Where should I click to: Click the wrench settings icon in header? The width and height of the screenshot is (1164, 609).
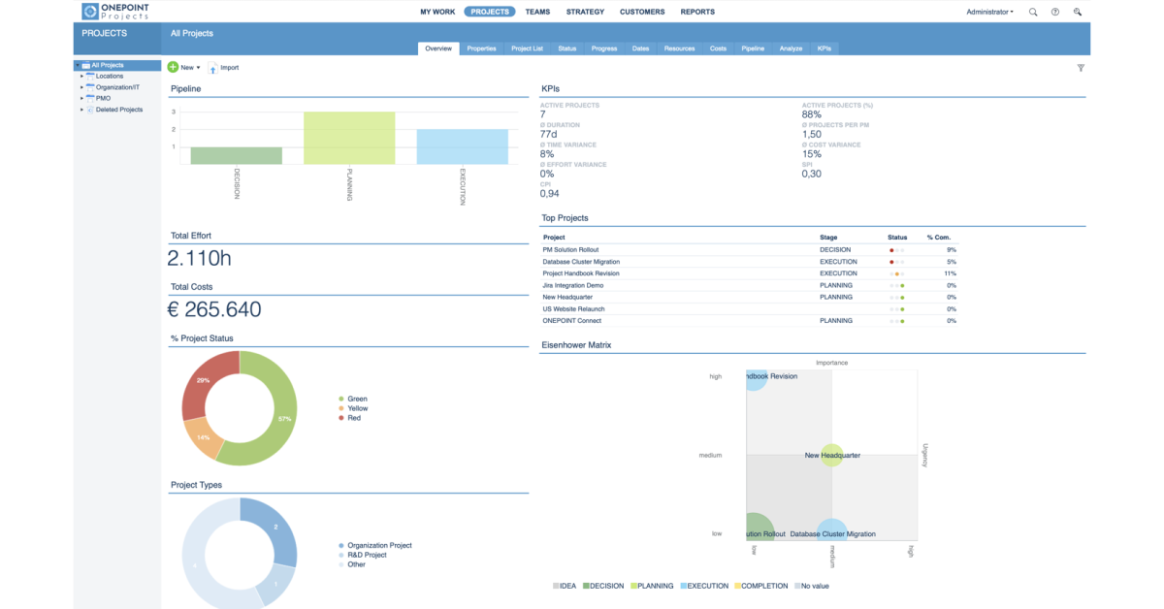[x=1078, y=12]
